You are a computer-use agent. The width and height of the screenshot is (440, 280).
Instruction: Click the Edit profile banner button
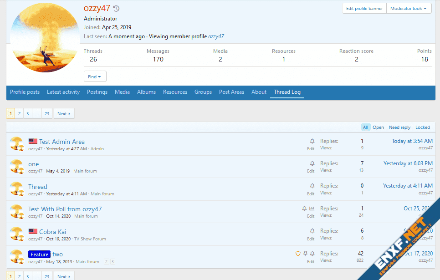(364, 9)
